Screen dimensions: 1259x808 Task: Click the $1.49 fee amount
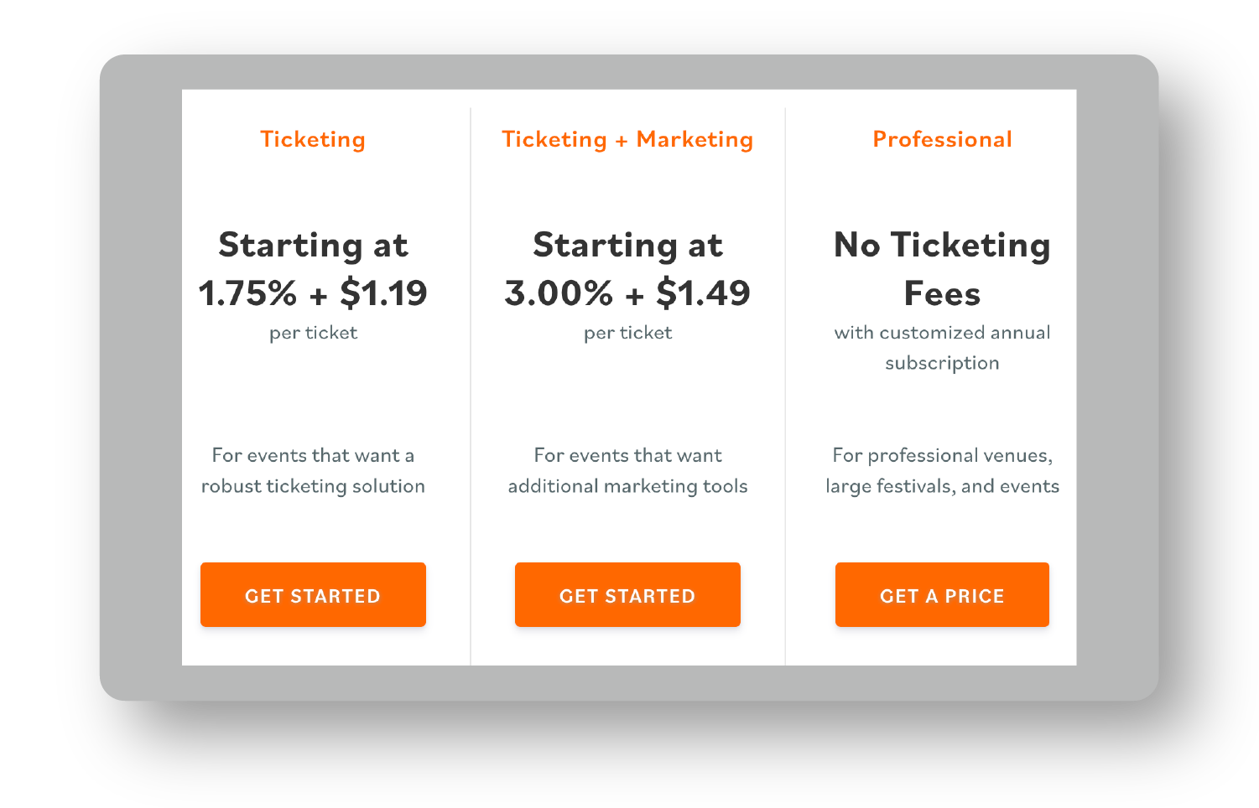703,293
